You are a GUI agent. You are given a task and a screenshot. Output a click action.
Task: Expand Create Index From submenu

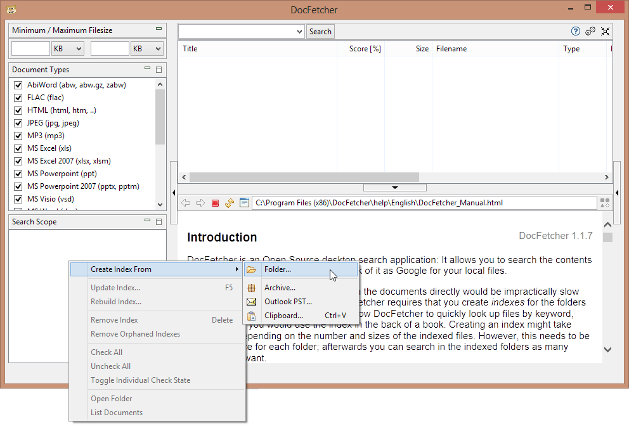coord(157,269)
